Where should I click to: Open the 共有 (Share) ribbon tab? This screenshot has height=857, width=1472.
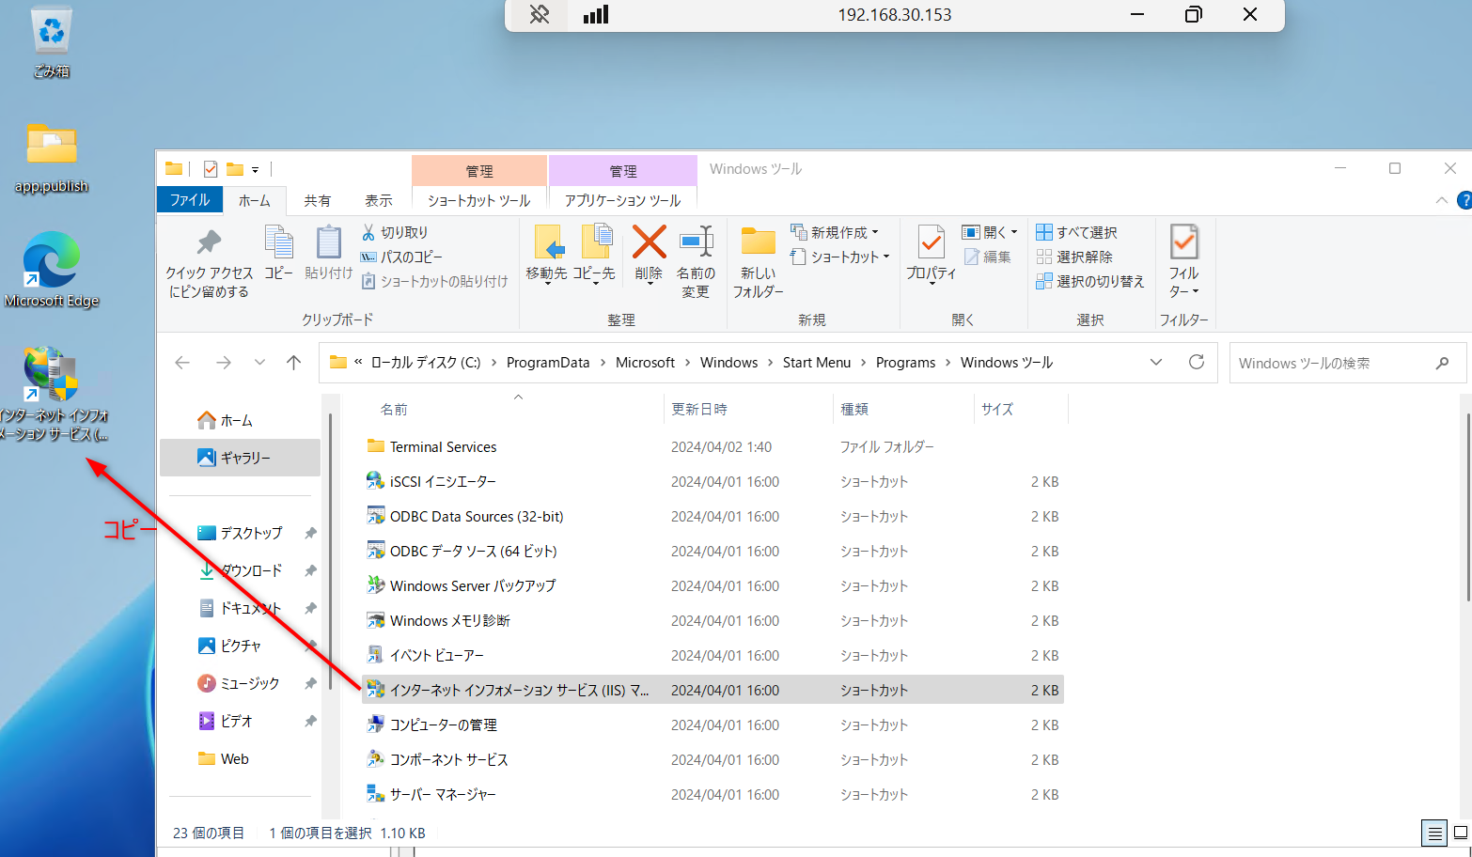pyautogui.click(x=318, y=200)
